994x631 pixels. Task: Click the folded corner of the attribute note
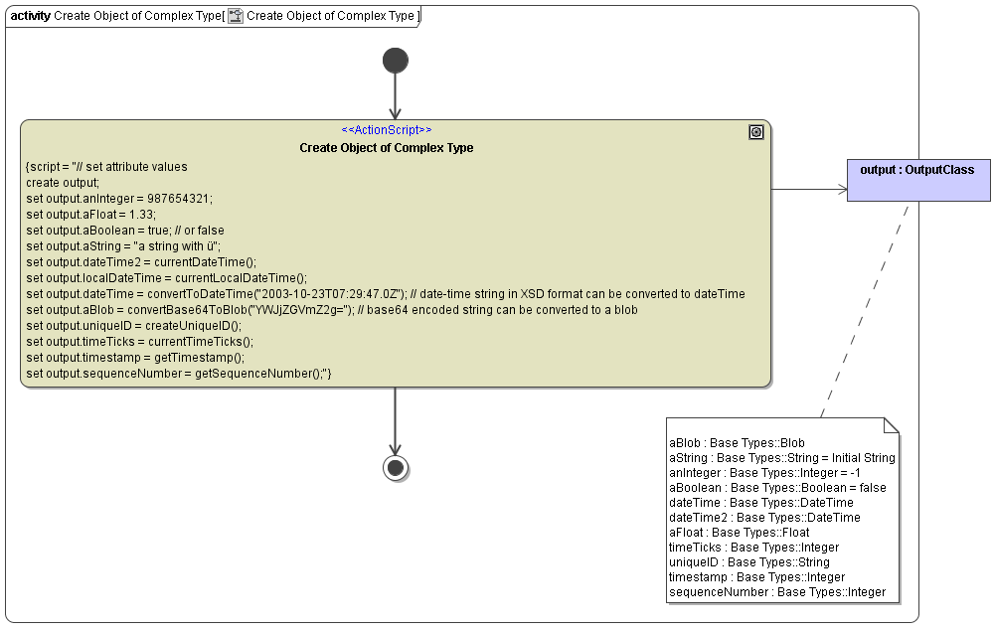[x=891, y=426]
